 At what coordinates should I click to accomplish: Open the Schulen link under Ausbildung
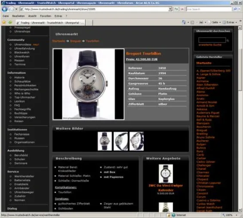(20, 159)
